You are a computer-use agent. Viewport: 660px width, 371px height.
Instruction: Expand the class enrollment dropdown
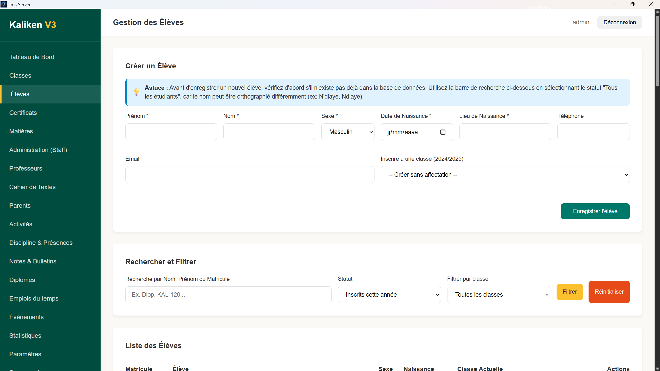click(505, 175)
